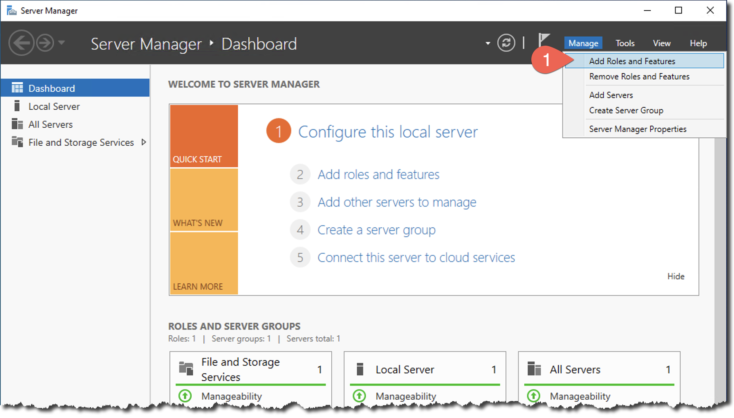
Task: Open Local Server tile title
Action: (405, 370)
